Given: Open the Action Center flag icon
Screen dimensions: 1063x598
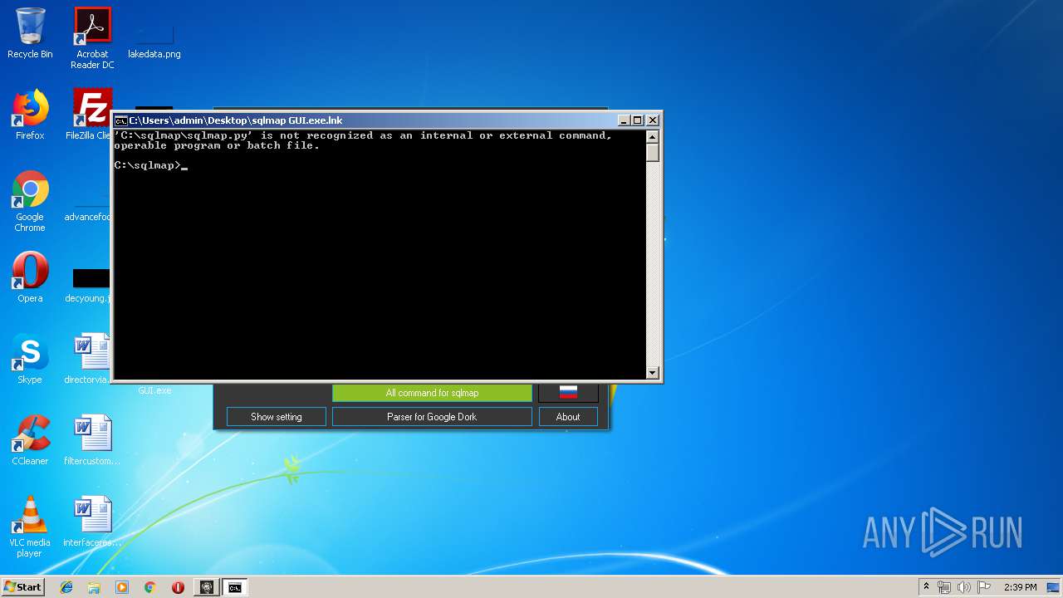Looking at the screenshot, I should coord(984,587).
